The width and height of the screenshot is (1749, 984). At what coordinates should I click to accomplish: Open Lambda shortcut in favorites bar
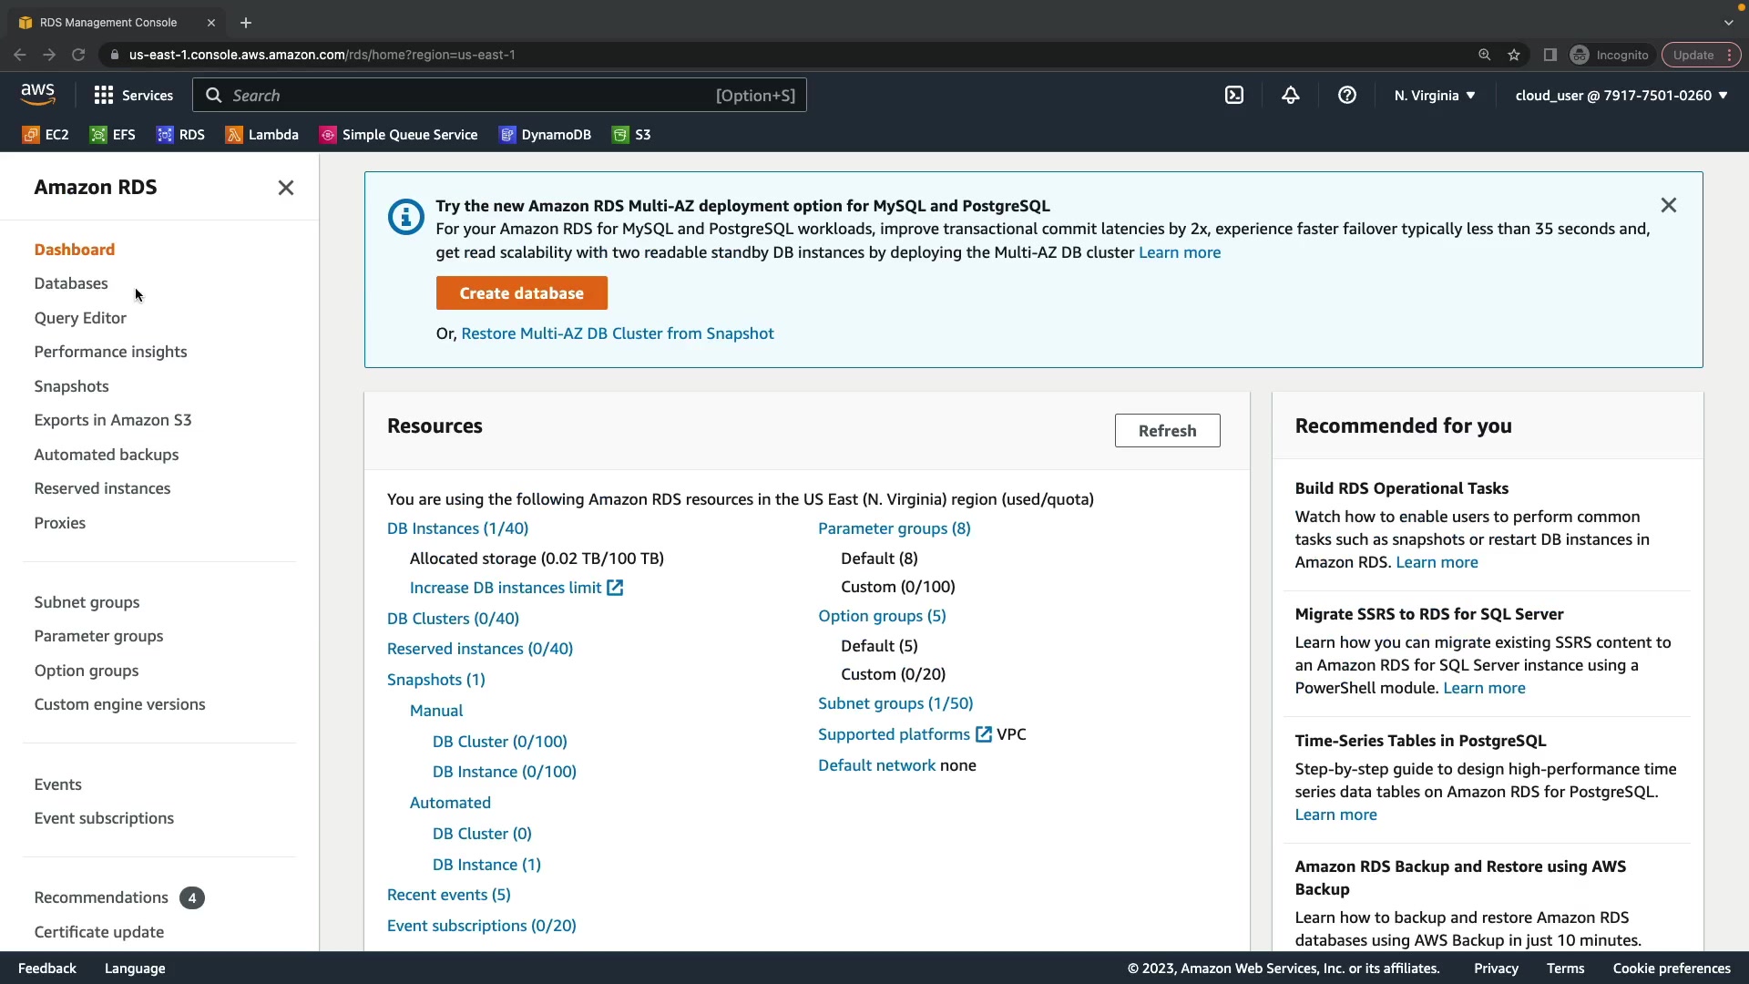pyautogui.click(x=262, y=135)
